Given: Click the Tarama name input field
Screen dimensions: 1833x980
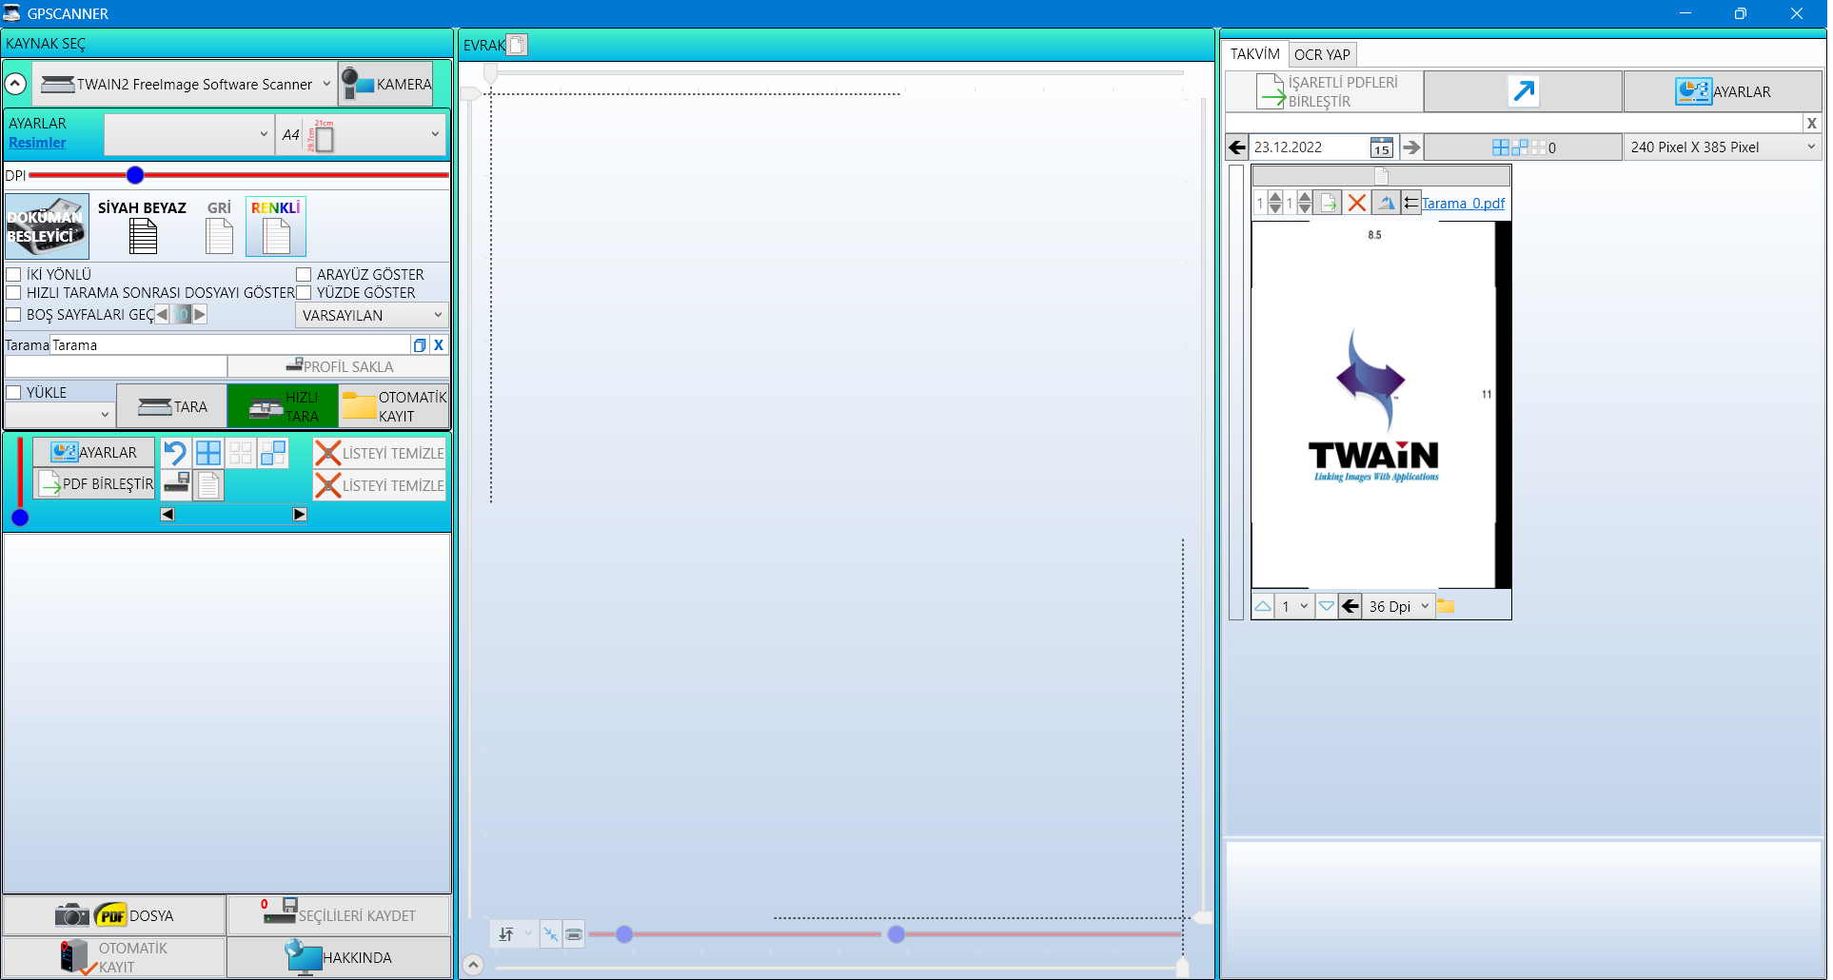Looking at the screenshot, I should click(x=230, y=345).
